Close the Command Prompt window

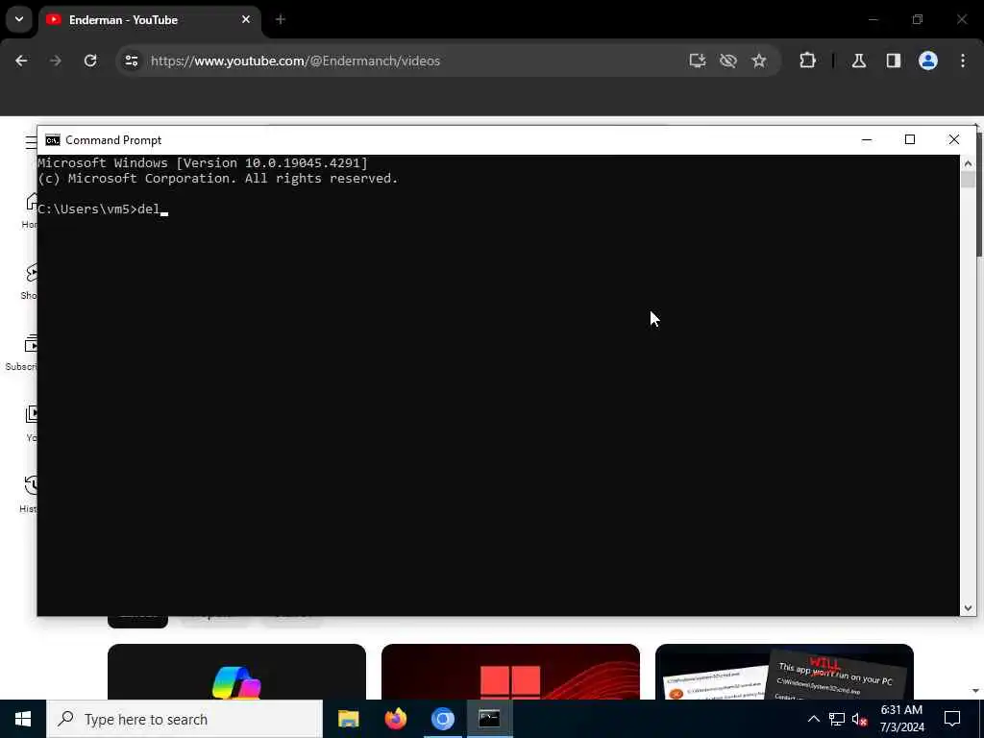tap(954, 139)
